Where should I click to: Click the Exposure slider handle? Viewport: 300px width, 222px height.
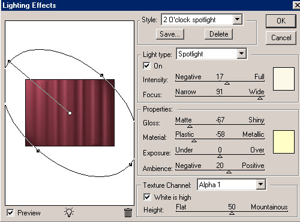[220, 156]
